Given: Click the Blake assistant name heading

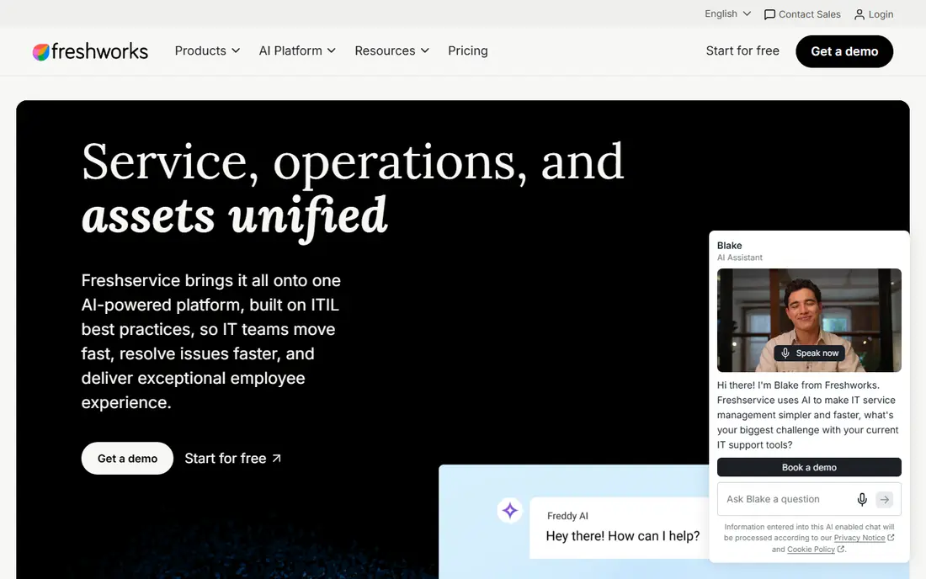Looking at the screenshot, I should click(729, 246).
